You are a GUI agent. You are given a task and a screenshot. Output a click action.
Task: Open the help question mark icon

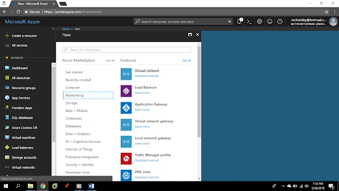280,21
